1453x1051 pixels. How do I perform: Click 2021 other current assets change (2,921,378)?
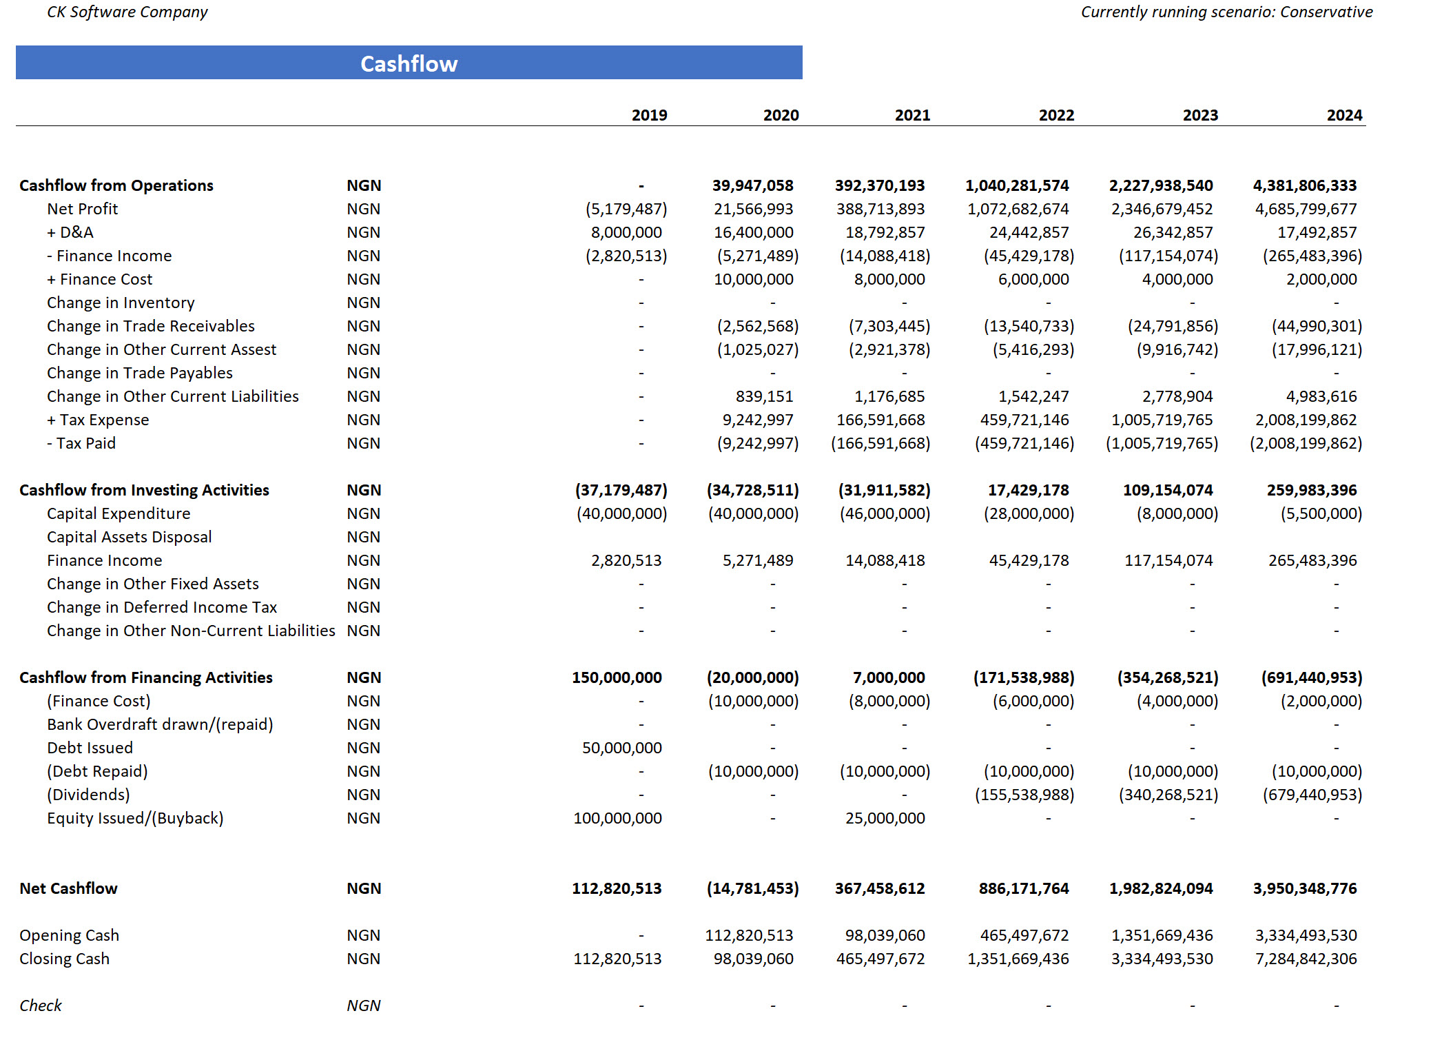pos(889,349)
